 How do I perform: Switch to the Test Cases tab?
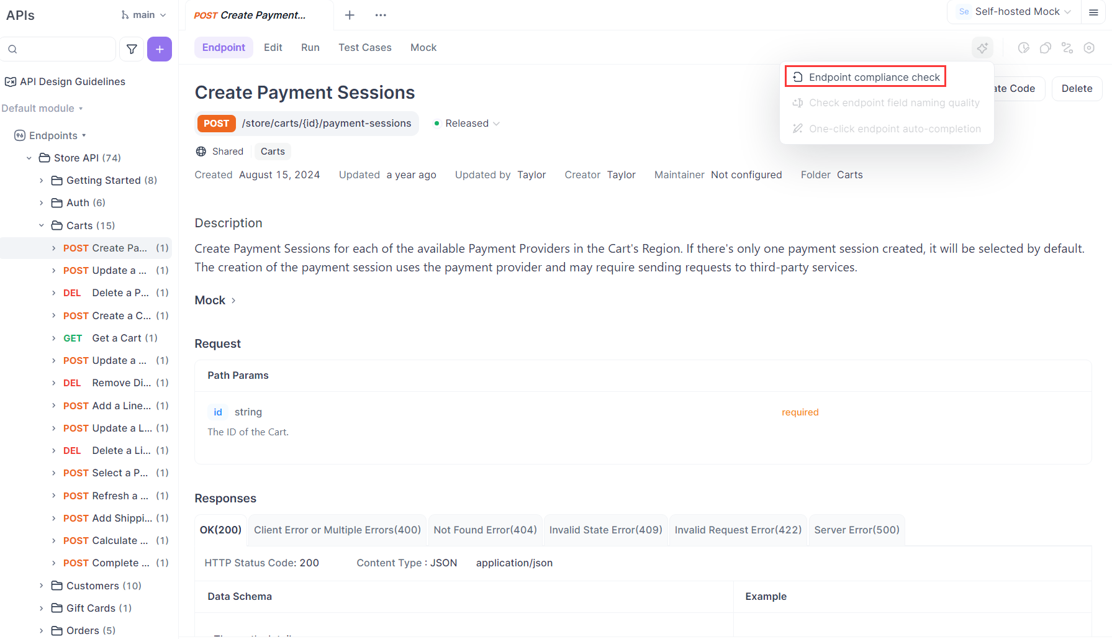[365, 47]
